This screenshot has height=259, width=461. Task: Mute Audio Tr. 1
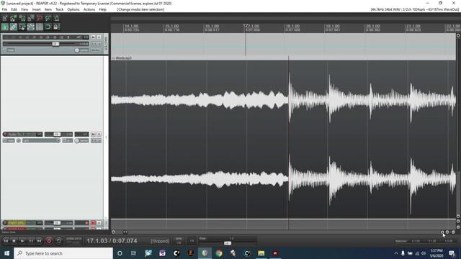click(93, 135)
